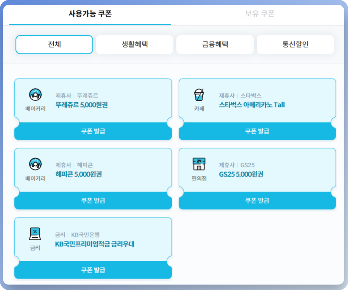Click the donut bakery icon on 해피콘 coupon
The height and width of the screenshot is (290, 348).
coord(35,164)
